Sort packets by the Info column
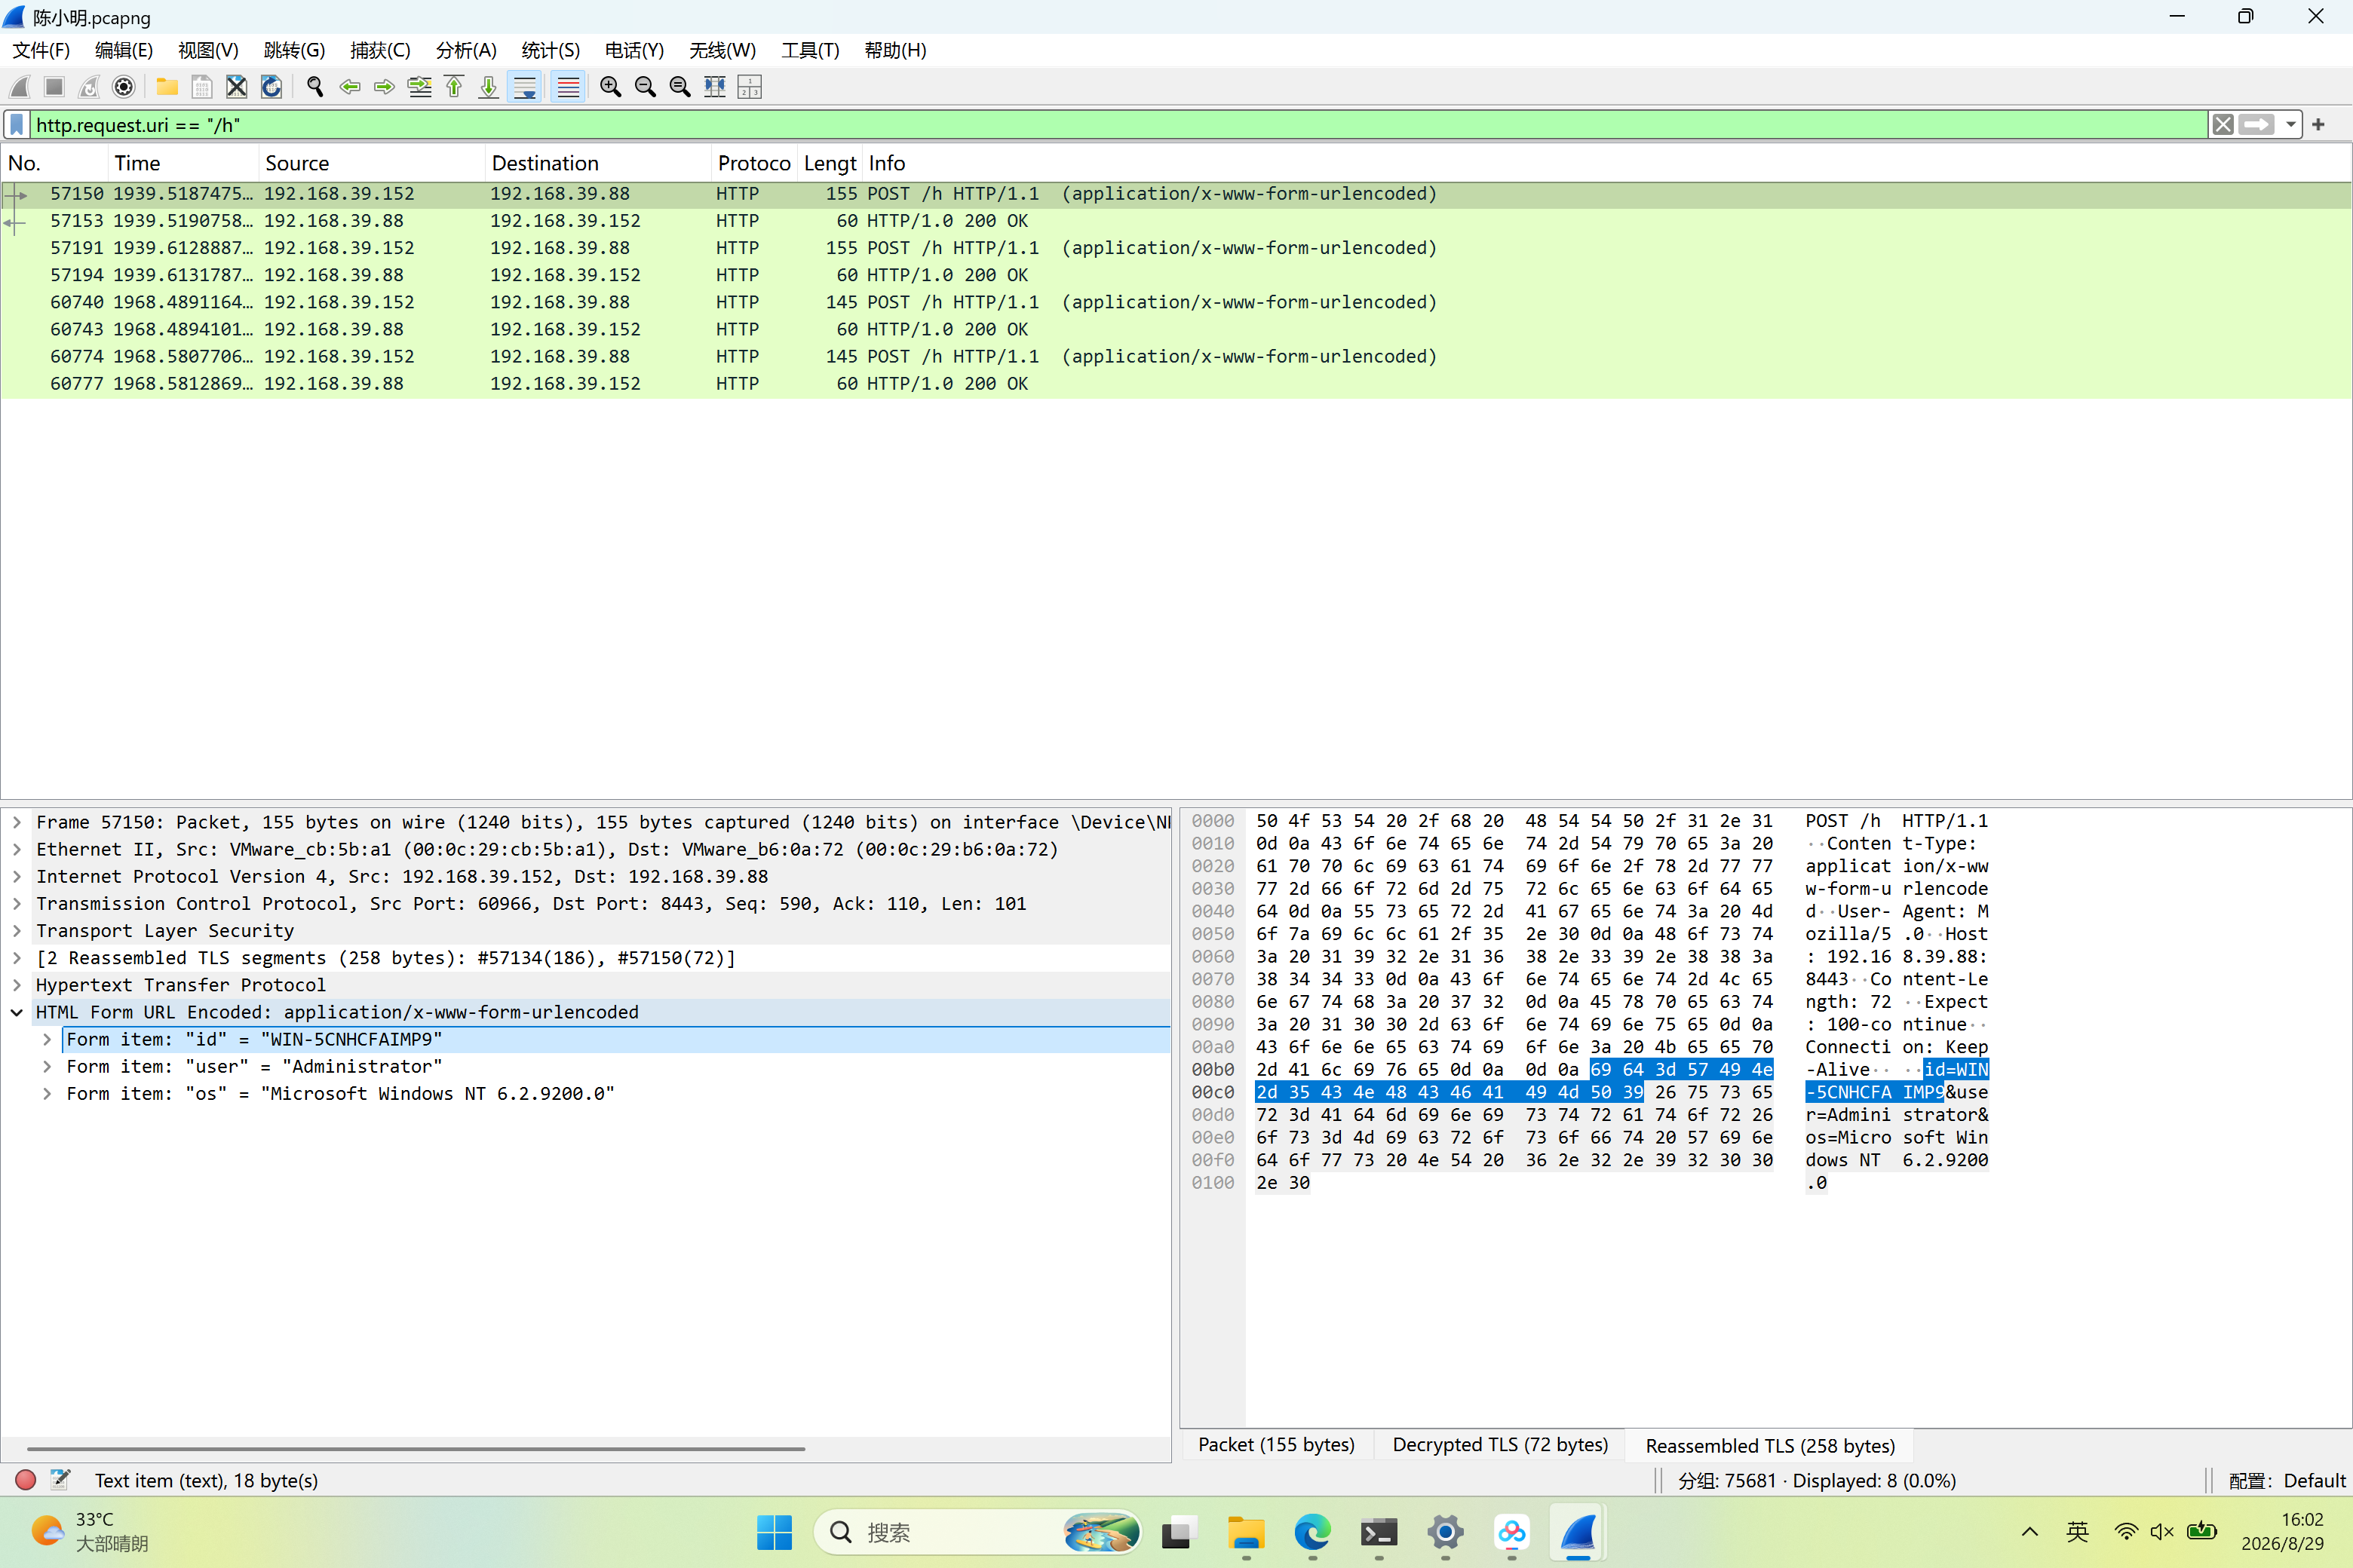The width and height of the screenshot is (2353, 1568). pos(1606,163)
